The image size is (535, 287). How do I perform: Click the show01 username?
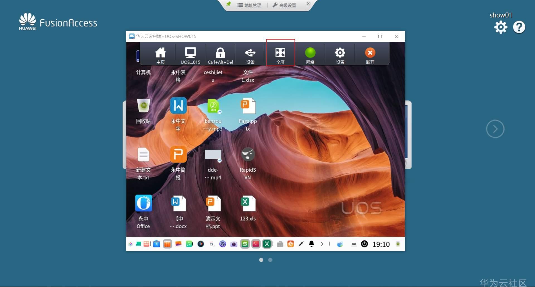[501, 15]
